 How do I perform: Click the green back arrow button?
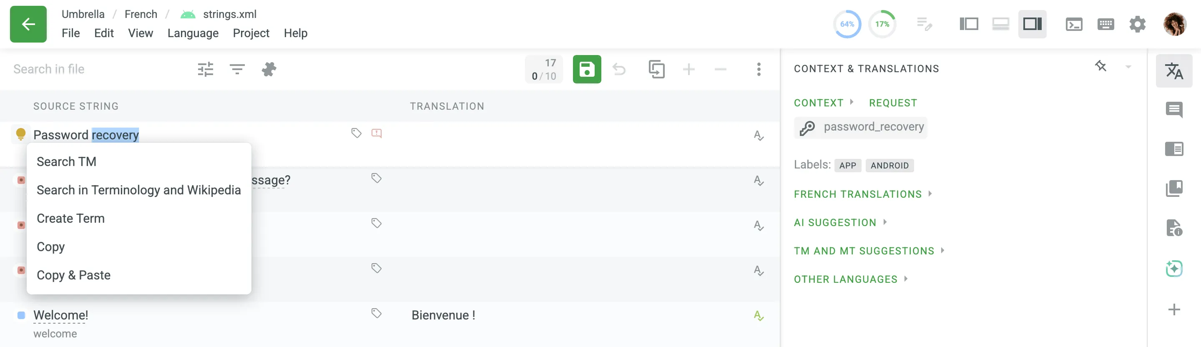28,24
